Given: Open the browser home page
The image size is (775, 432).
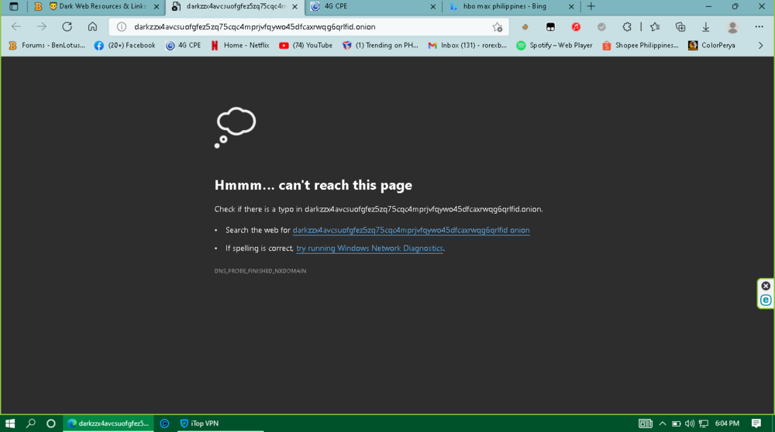Looking at the screenshot, I should pos(92,26).
